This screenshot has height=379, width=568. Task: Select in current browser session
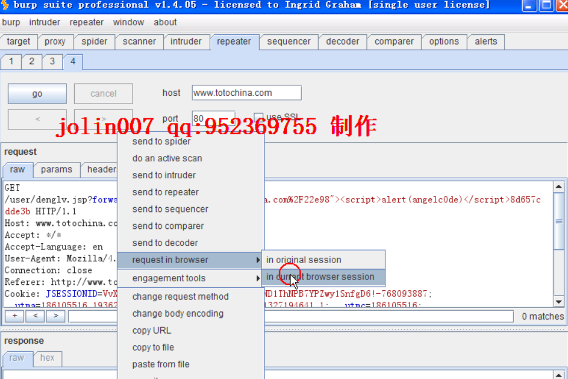point(323,277)
